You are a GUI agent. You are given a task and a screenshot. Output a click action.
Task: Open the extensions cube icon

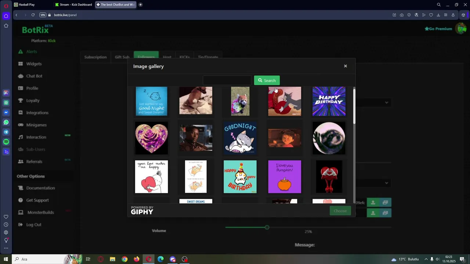click(463, 15)
